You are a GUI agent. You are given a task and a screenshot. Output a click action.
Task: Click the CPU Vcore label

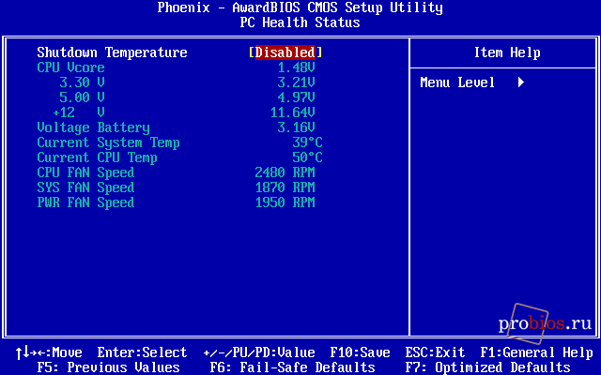(x=70, y=67)
